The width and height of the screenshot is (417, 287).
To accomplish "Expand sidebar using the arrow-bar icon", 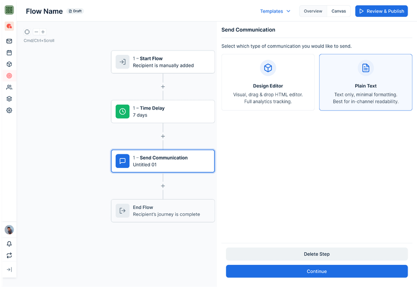I will click(x=9, y=270).
